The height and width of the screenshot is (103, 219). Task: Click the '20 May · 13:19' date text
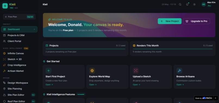[x=169, y=4]
